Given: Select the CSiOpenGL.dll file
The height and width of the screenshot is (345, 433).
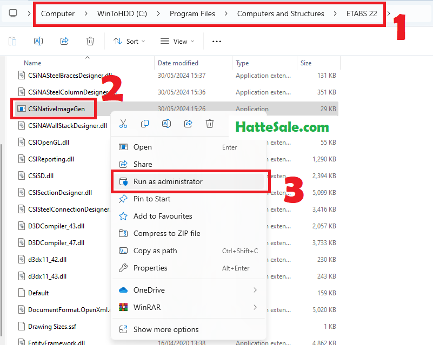Looking at the screenshot, I should coord(48,143).
